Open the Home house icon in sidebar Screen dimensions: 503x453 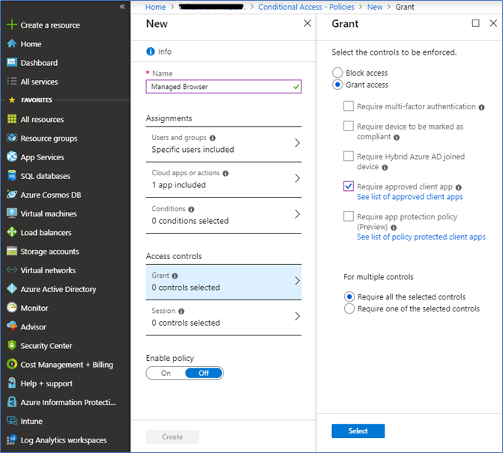pyautogui.click(x=12, y=43)
